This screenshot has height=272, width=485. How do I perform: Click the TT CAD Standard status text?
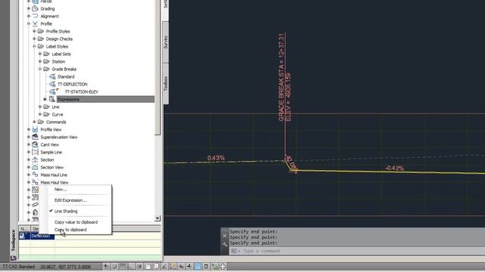click(18, 267)
